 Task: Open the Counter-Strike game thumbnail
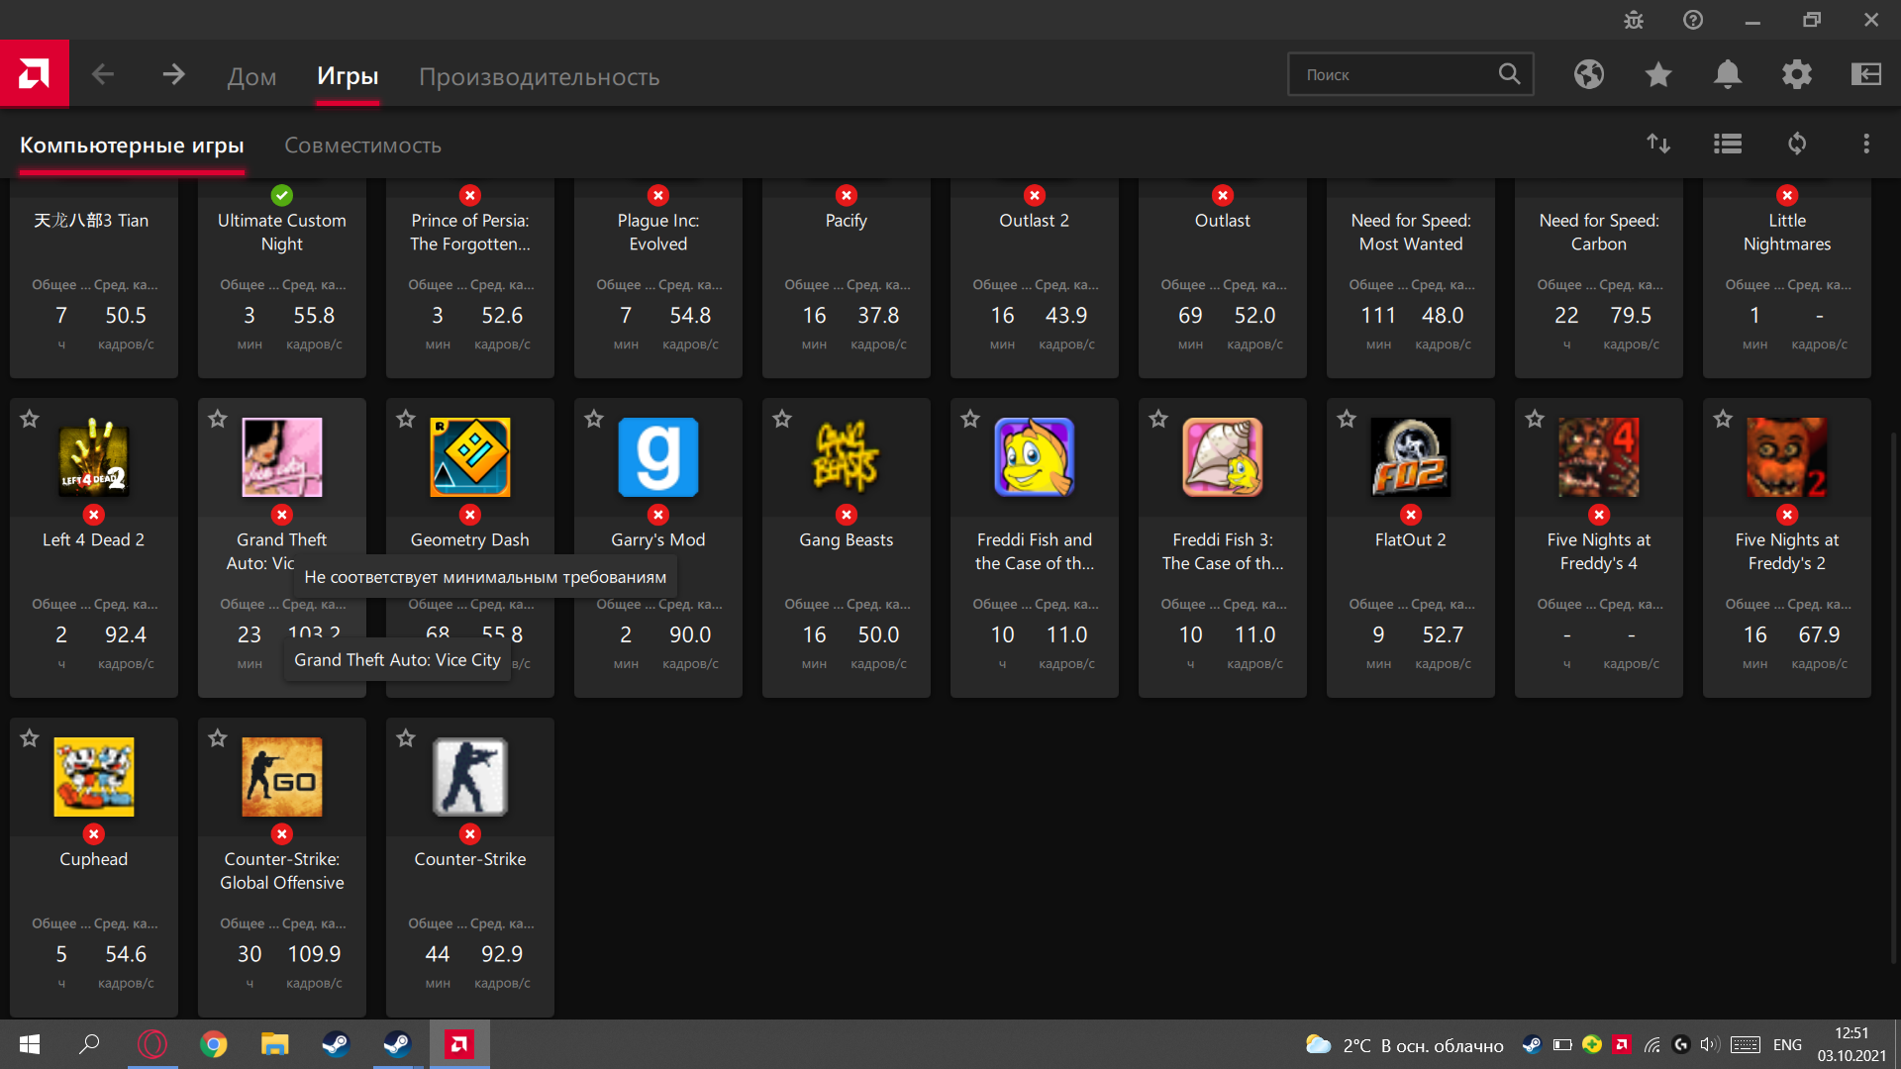(x=470, y=777)
